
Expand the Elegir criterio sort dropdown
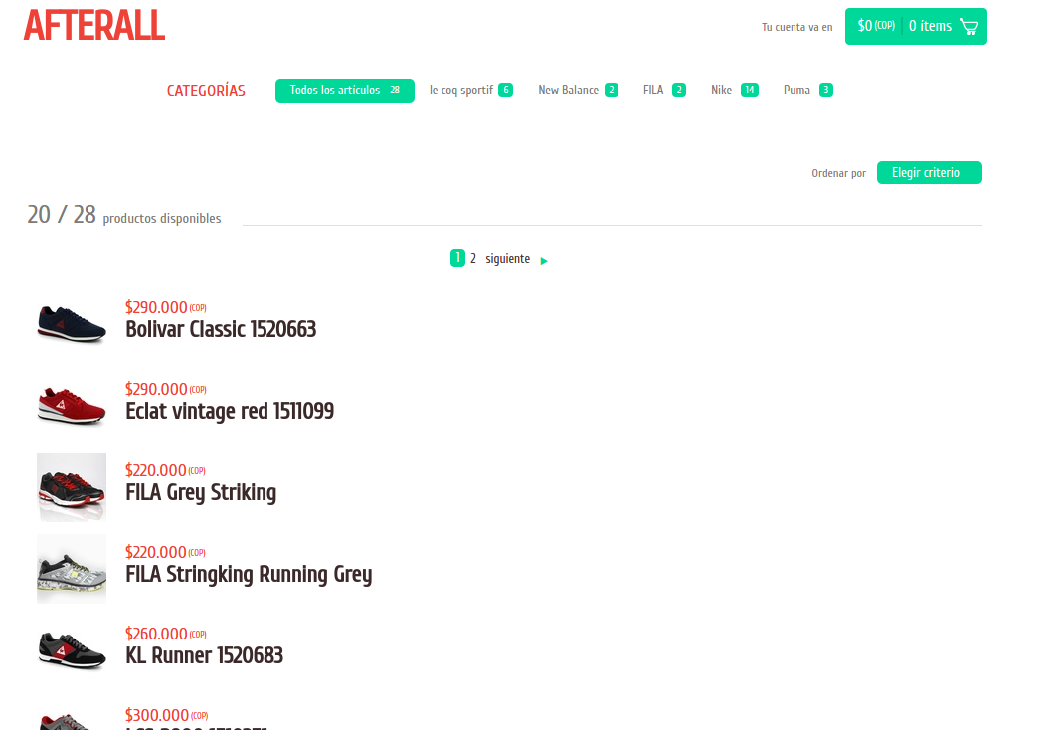tap(929, 173)
